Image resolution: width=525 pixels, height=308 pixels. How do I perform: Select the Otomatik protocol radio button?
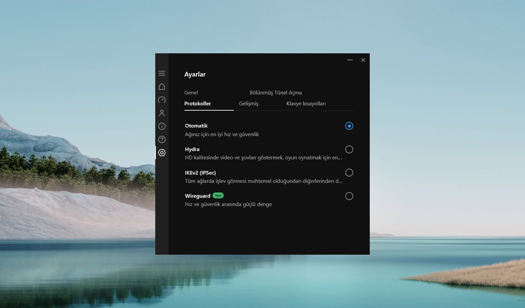[x=349, y=126]
